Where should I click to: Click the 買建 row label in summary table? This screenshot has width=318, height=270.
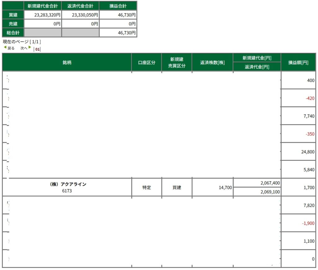tap(13, 15)
